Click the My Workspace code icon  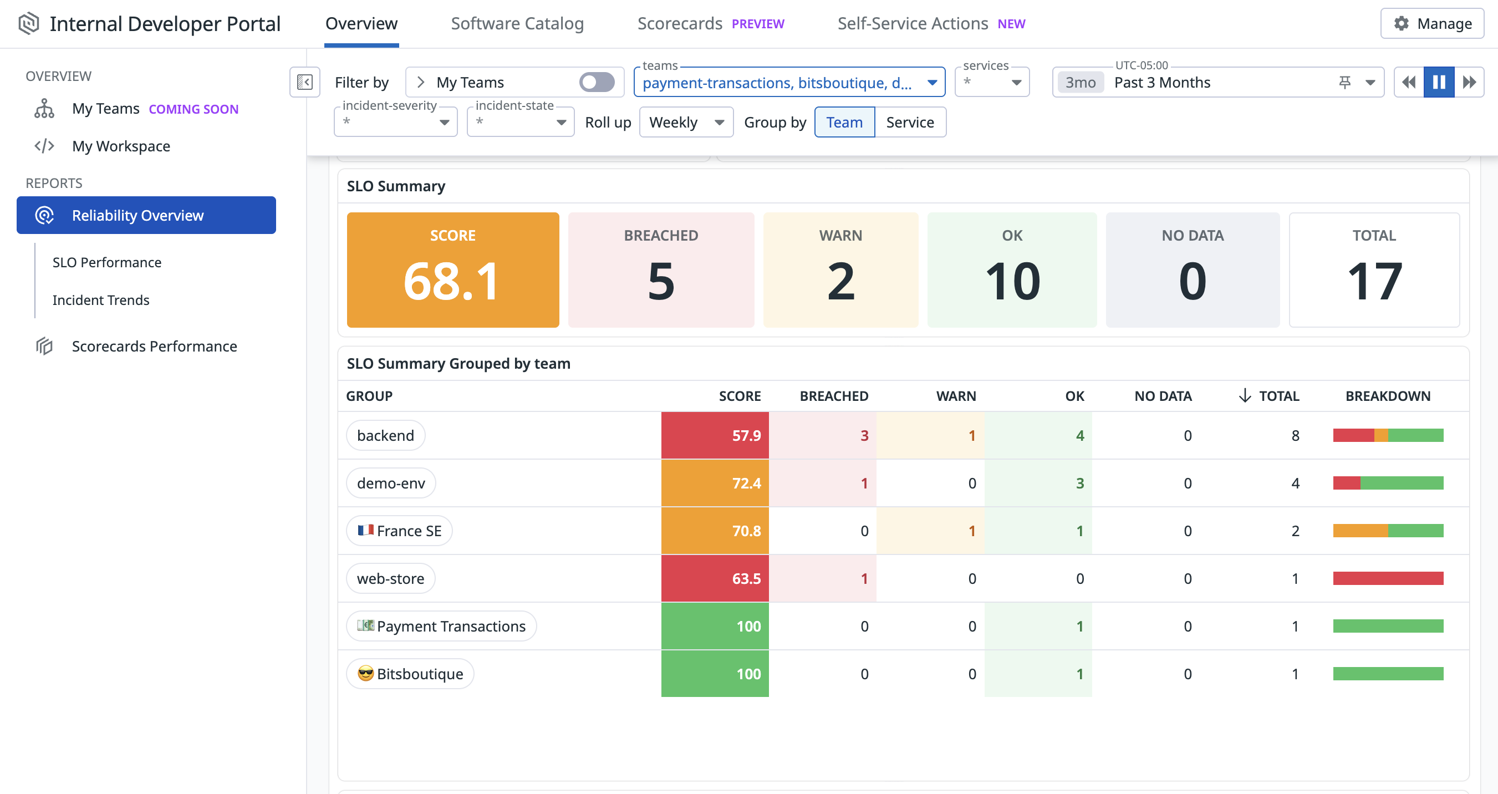click(44, 146)
